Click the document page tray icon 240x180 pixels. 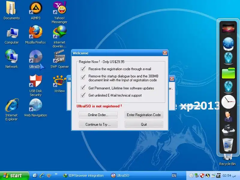point(213,175)
